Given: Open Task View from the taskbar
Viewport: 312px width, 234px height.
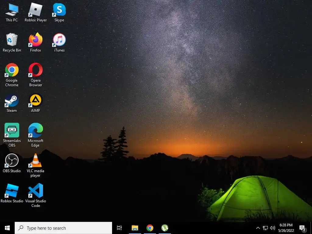Looking at the screenshot, I should [x=119, y=228].
